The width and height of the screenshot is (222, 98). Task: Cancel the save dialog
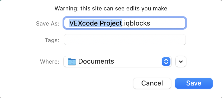click(152, 83)
